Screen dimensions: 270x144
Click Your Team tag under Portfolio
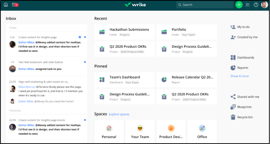pyautogui.click(x=188, y=35)
